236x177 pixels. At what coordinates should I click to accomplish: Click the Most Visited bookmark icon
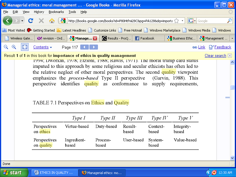point(4,30)
